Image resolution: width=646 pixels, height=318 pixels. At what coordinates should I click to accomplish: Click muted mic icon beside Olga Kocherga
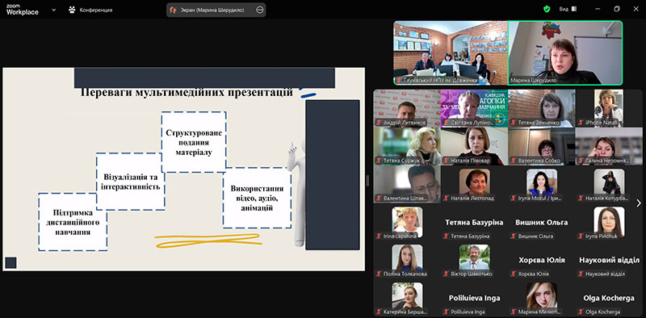coord(581,312)
